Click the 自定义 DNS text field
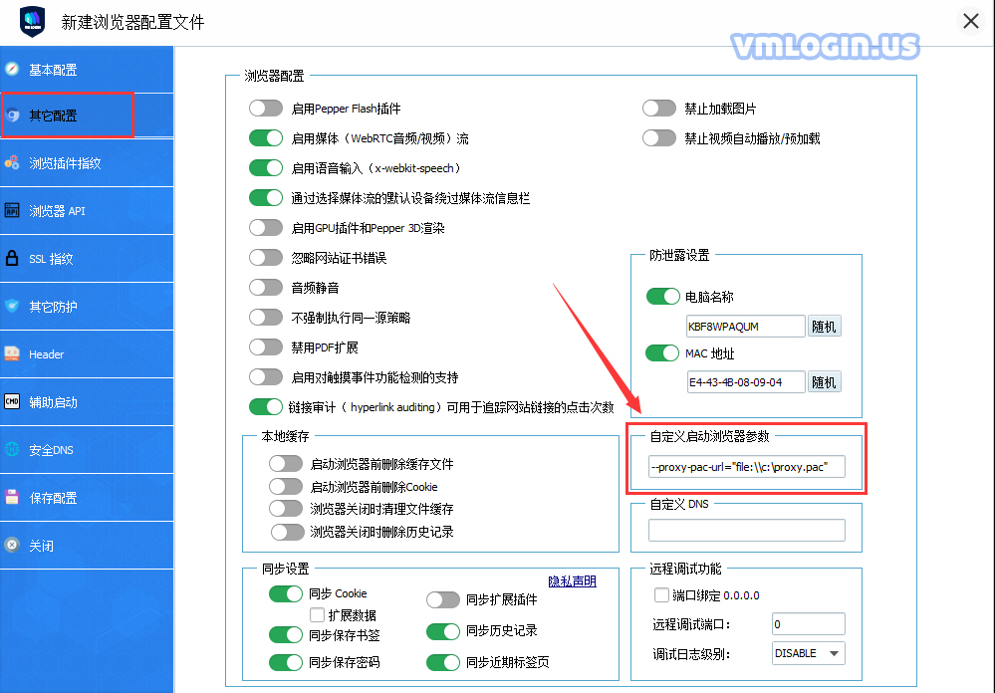The height and width of the screenshot is (693, 995). (x=746, y=531)
